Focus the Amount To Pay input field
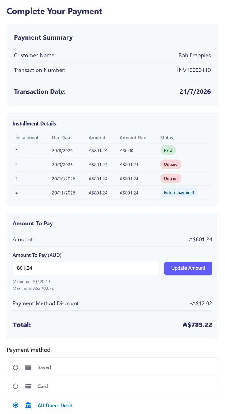This screenshot has height=414, width=225. coord(86,268)
